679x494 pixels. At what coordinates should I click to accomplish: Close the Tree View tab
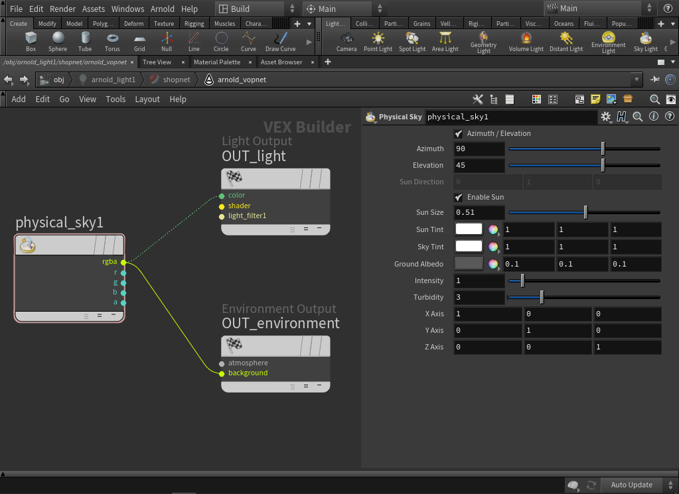pos(183,62)
